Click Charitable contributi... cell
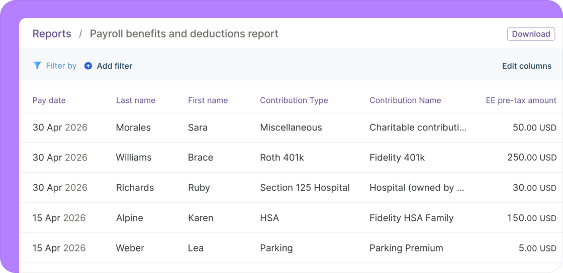Image resolution: width=563 pixels, height=273 pixels. pos(418,127)
